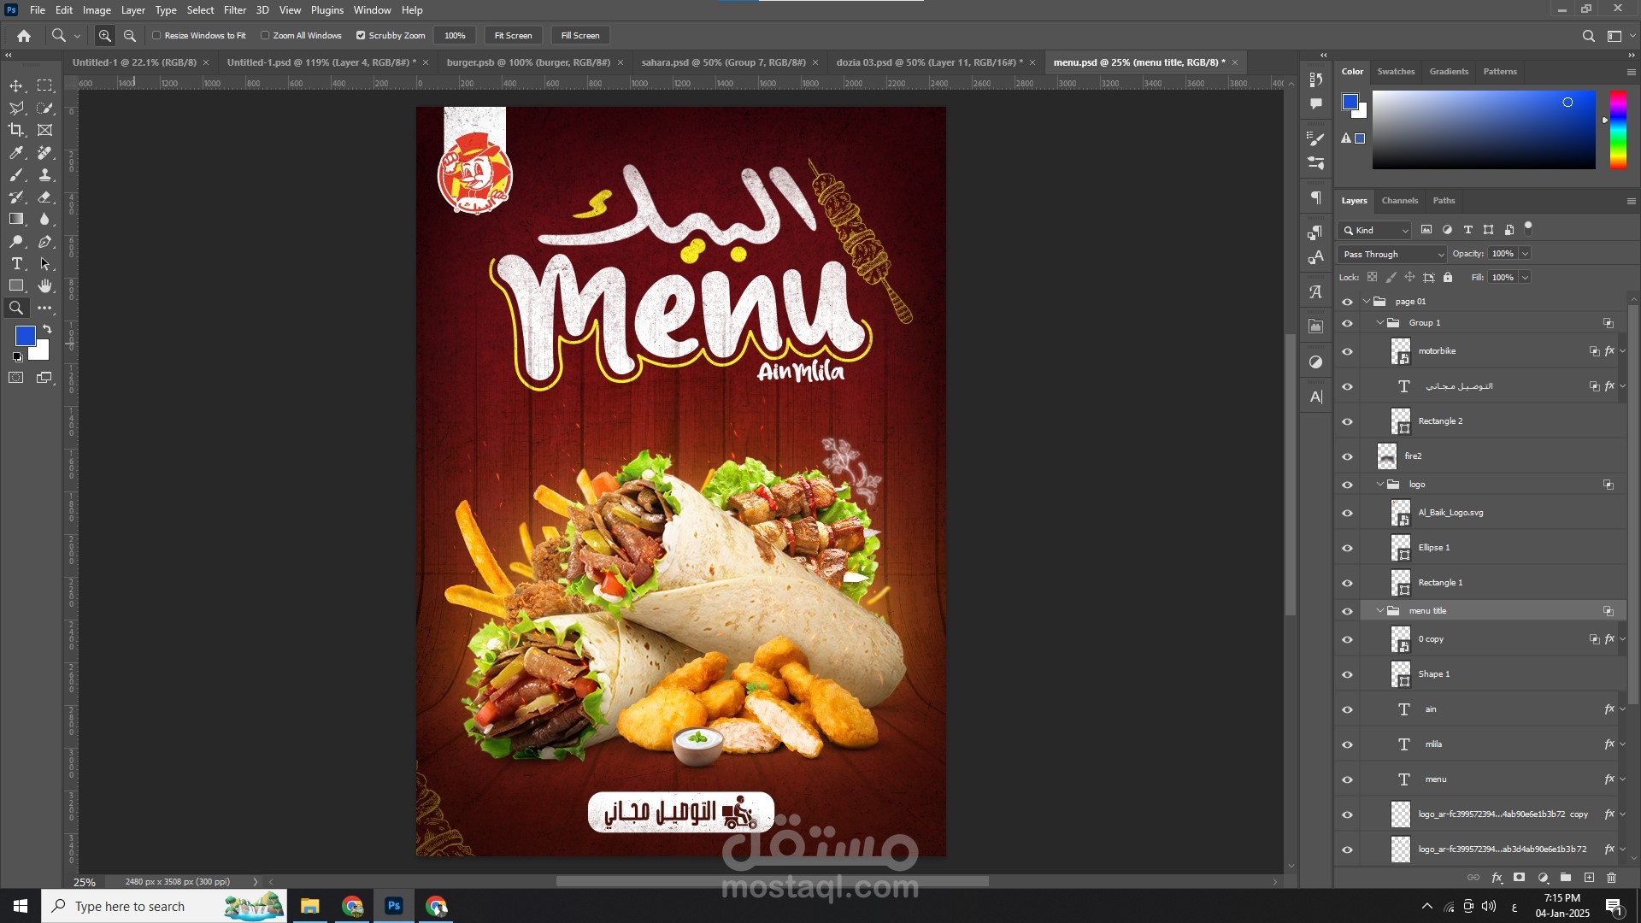Open the Search icon in options bar

[1588, 36]
